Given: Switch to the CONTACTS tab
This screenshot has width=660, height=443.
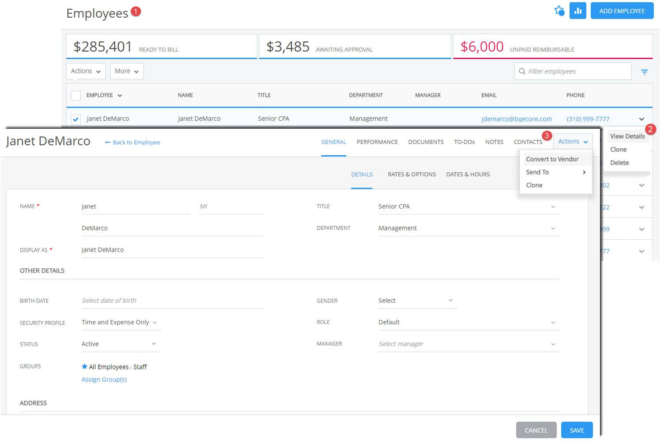Looking at the screenshot, I should pyautogui.click(x=528, y=142).
